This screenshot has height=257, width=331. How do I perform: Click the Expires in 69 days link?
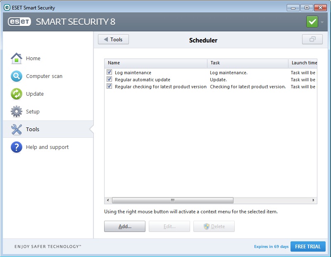click(271, 246)
